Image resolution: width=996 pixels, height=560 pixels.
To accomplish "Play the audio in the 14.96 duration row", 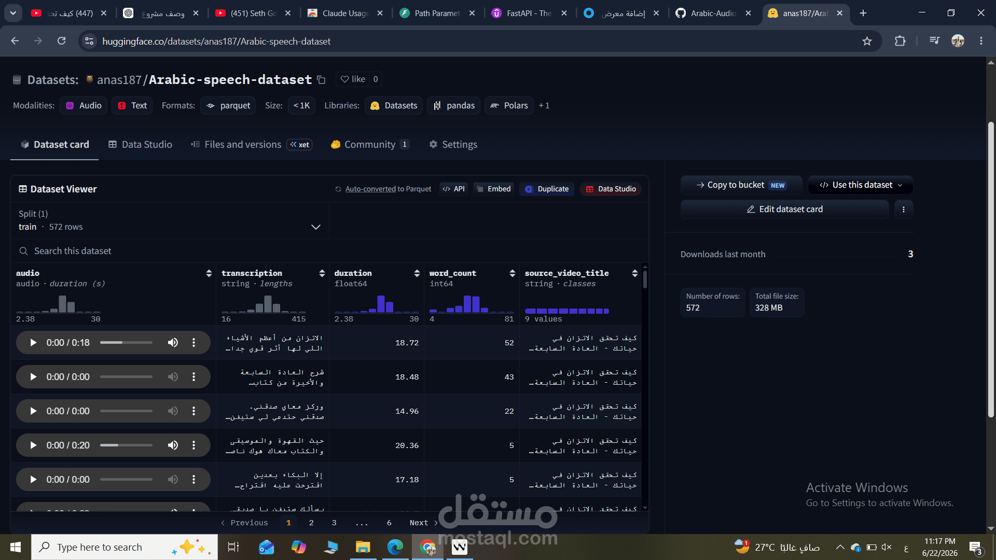I will coord(33,411).
